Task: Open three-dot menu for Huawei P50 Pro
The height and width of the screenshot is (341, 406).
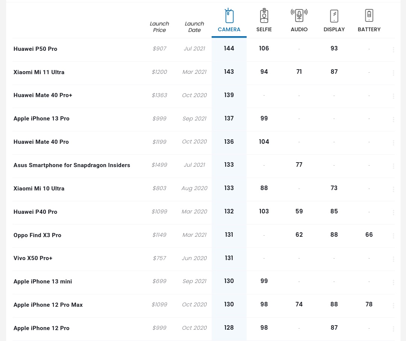Action: coord(393,50)
